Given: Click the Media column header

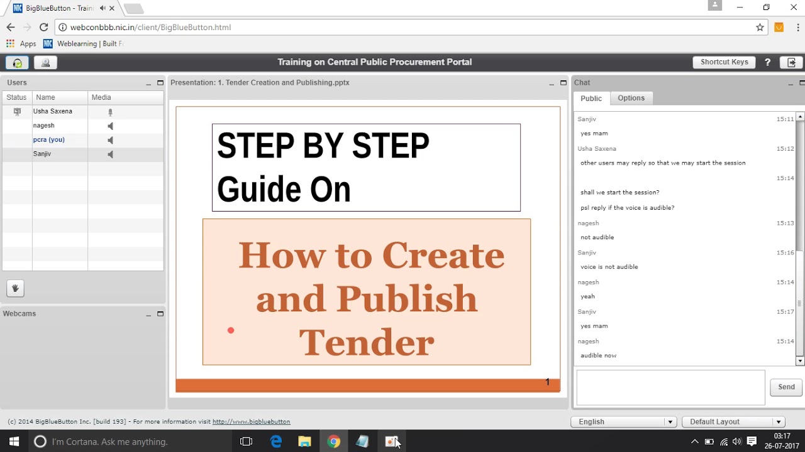Looking at the screenshot, I should point(126,97).
